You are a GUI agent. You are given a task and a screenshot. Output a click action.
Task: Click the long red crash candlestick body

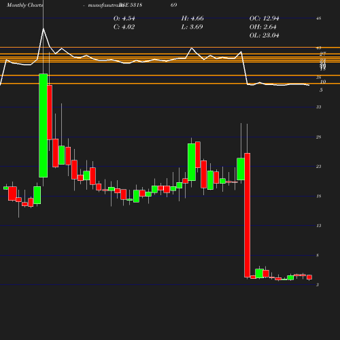(247, 215)
